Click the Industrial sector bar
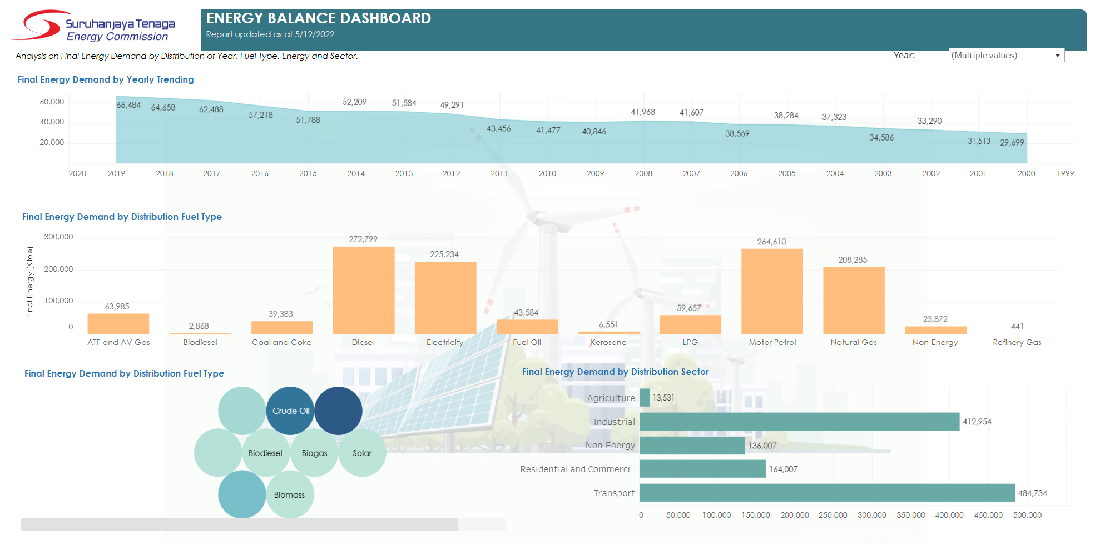 pyautogui.click(x=799, y=422)
